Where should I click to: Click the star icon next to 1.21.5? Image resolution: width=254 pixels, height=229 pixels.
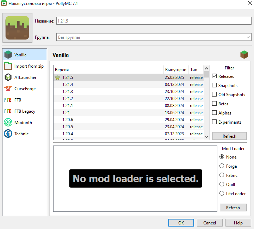tap(57, 77)
